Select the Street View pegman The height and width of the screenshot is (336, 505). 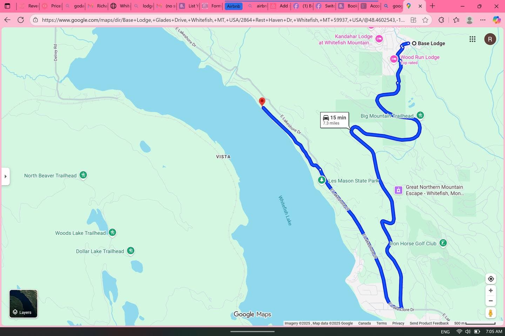click(491, 313)
